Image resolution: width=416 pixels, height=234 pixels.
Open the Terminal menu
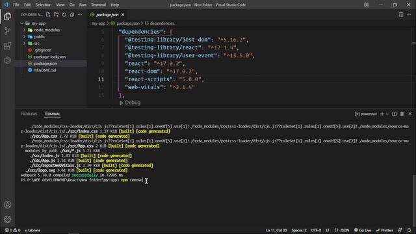point(98,5)
